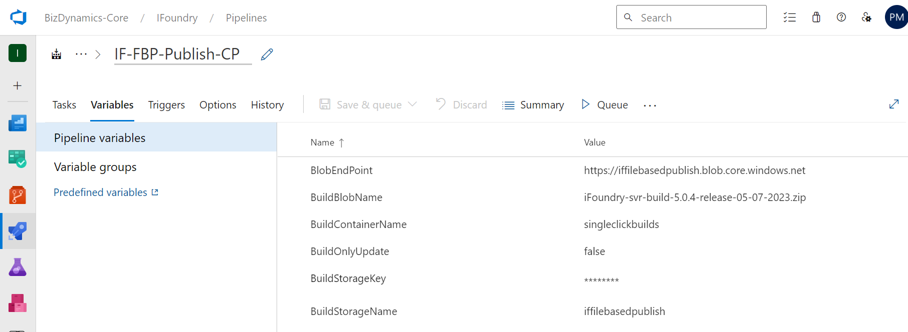This screenshot has height=332, width=908.
Task: Open Test Plans flask icon
Action: [18, 267]
